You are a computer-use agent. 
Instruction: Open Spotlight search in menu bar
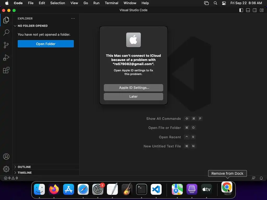[x=215, y=3]
